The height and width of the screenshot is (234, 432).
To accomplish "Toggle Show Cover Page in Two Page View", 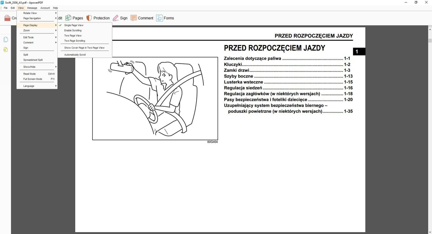I will pyautogui.click(x=85, y=48).
